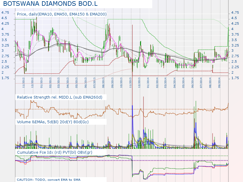Viewport: 243px width, 182px height.
Task: Click the 2.5 value on the left price axis
Action: [4, 61]
